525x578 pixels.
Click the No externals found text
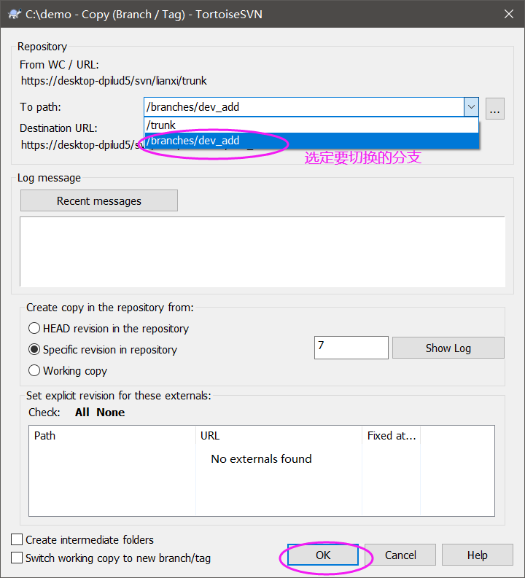click(261, 459)
